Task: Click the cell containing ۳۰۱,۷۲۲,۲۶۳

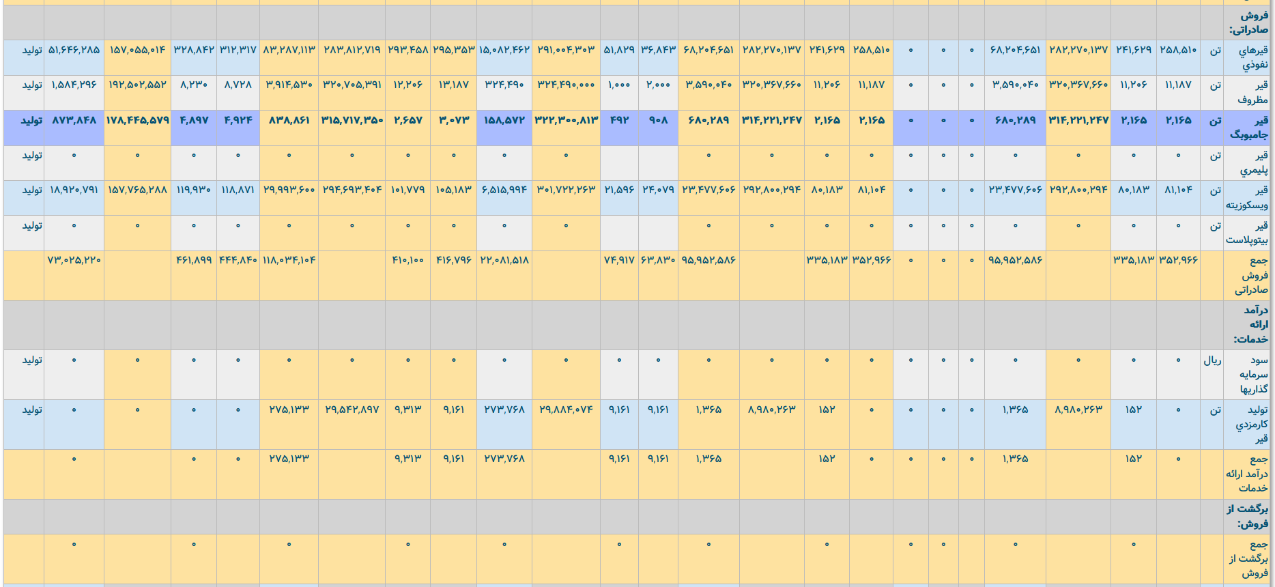Action: [x=566, y=190]
